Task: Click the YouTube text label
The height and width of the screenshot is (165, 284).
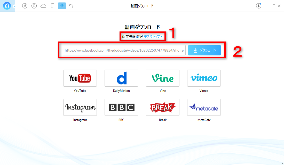Action: 80,91
